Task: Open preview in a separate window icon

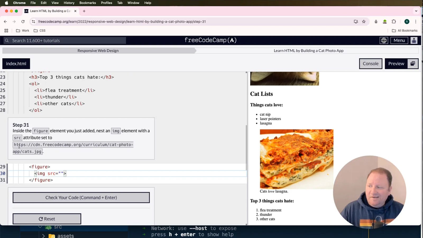Action: [x=413, y=64]
